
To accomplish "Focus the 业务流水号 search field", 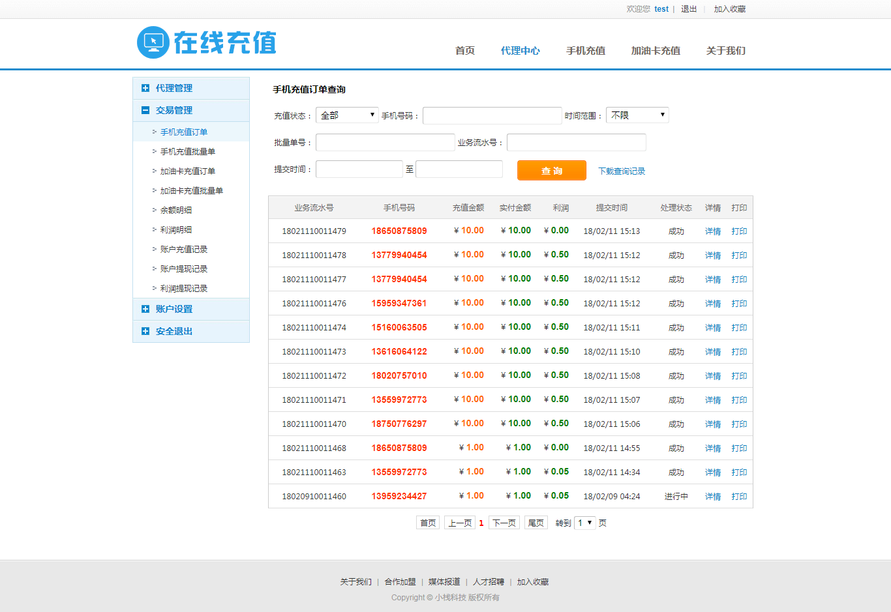I will [x=576, y=143].
